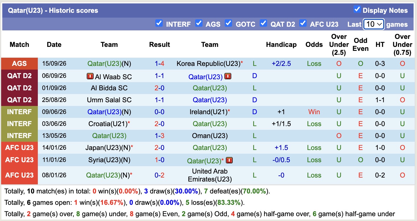Open the 1-3 result against Oman(U23)
Screen dimensions: 417x221
(160, 136)
